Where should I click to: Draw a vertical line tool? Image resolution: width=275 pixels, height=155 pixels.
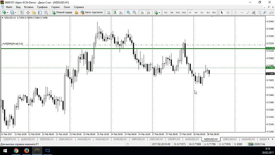pyautogui.click(x=235, y=12)
